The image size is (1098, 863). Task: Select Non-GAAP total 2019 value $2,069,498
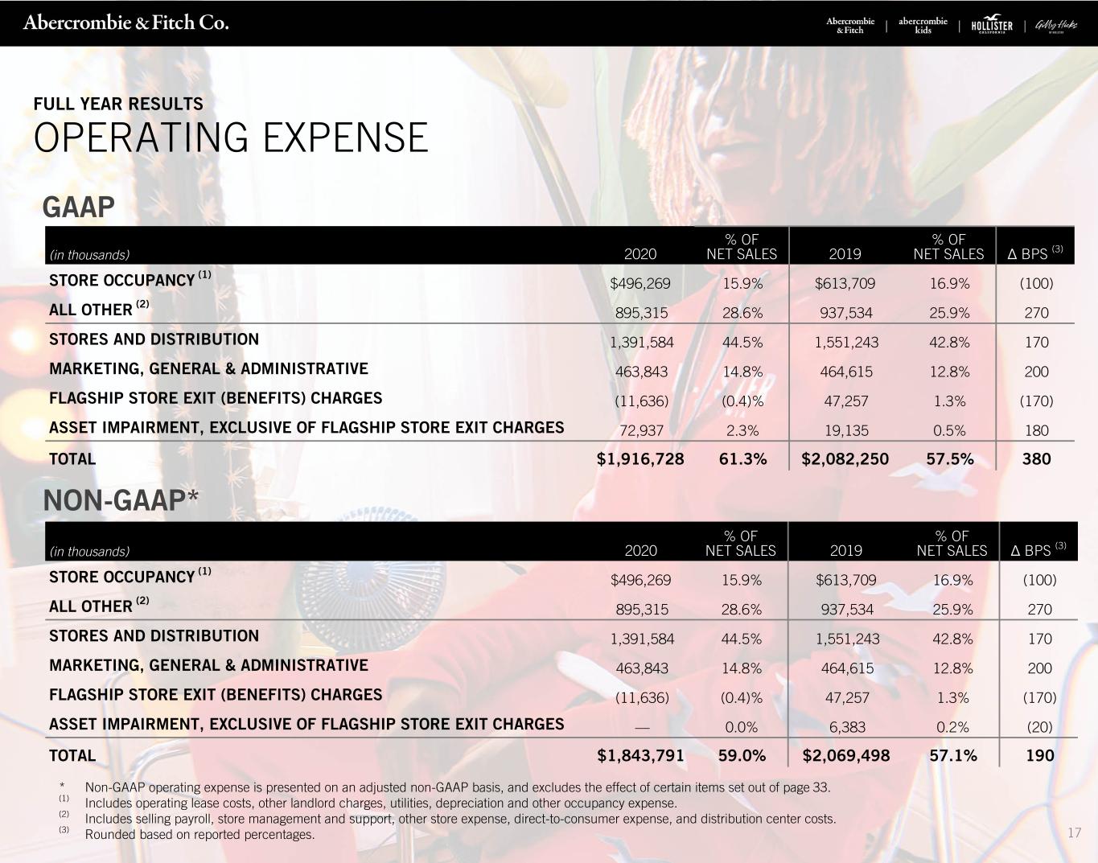click(848, 756)
